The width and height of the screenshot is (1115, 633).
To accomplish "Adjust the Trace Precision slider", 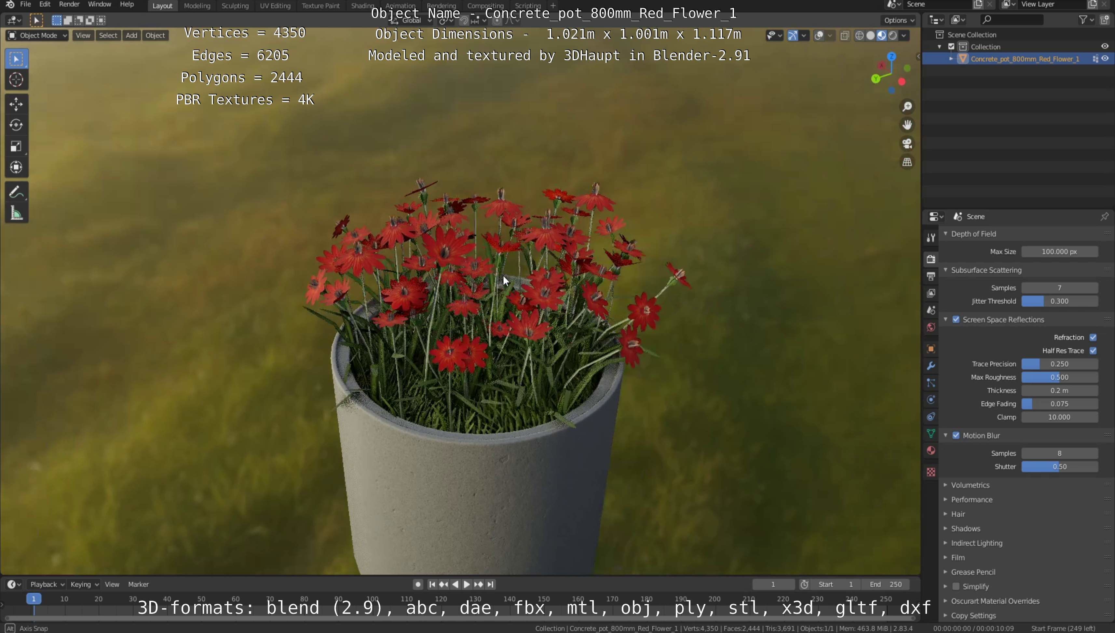I will (x=1059, y=364).
